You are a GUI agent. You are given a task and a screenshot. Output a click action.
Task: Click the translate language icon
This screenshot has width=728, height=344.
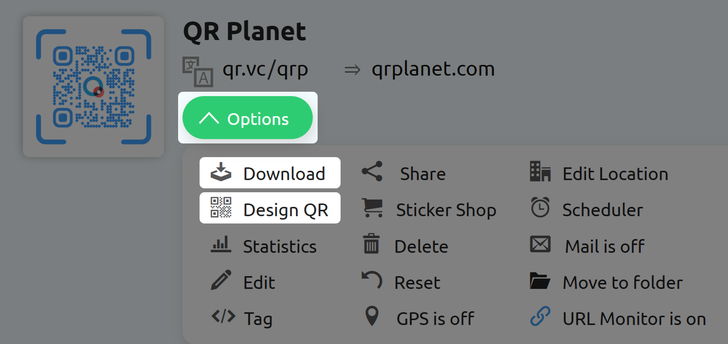(198, 72)
